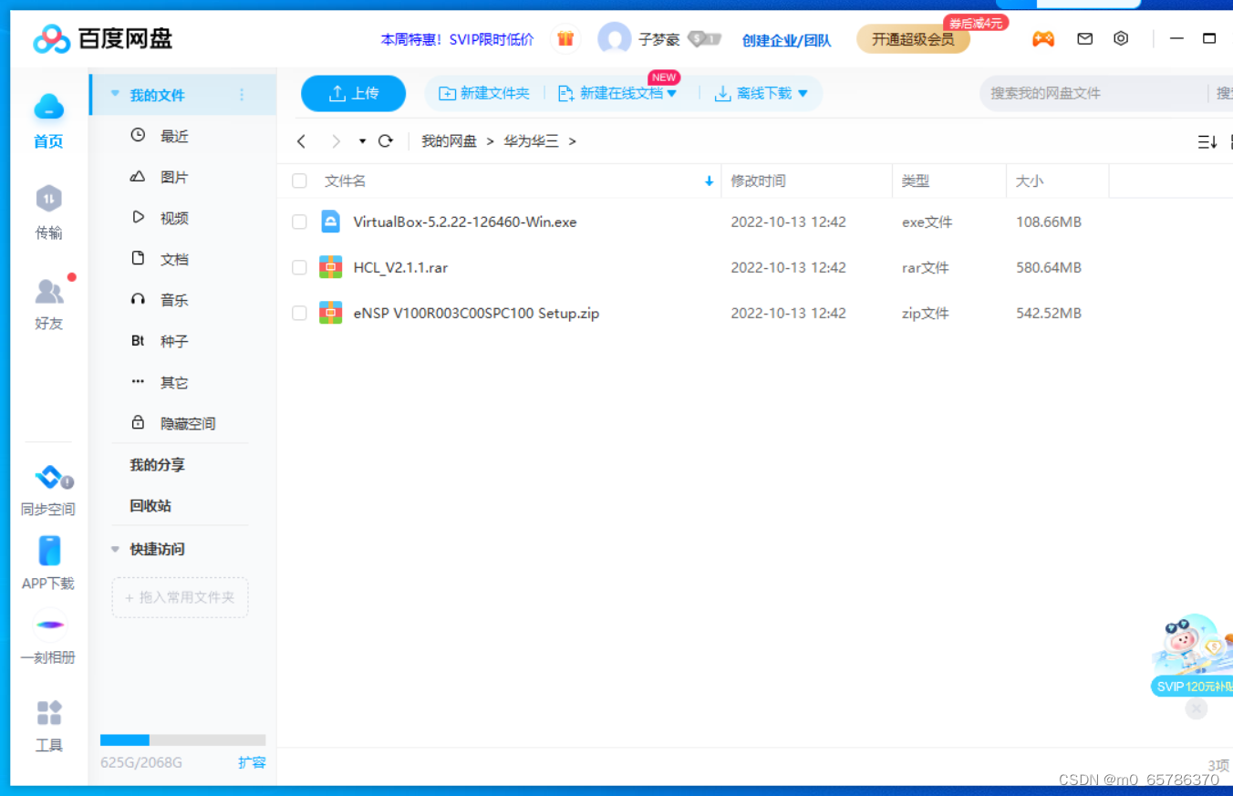Click 开通超级会员 button
Viewport: 1233px width, 796px height.
(x=913, y=39)
